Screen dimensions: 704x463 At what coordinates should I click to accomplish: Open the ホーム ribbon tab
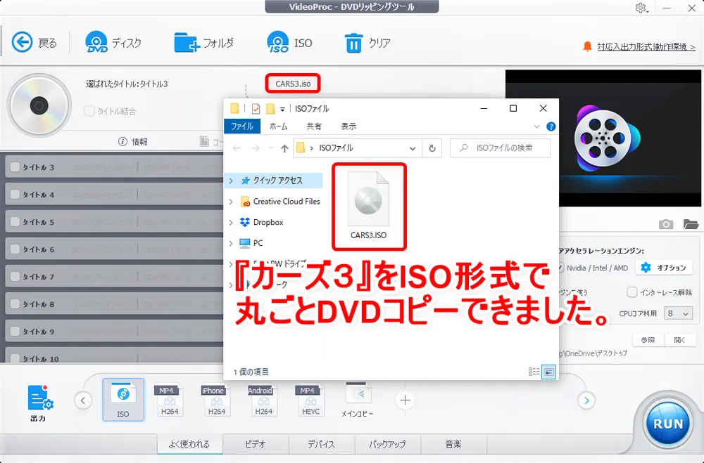click(278, 126)
